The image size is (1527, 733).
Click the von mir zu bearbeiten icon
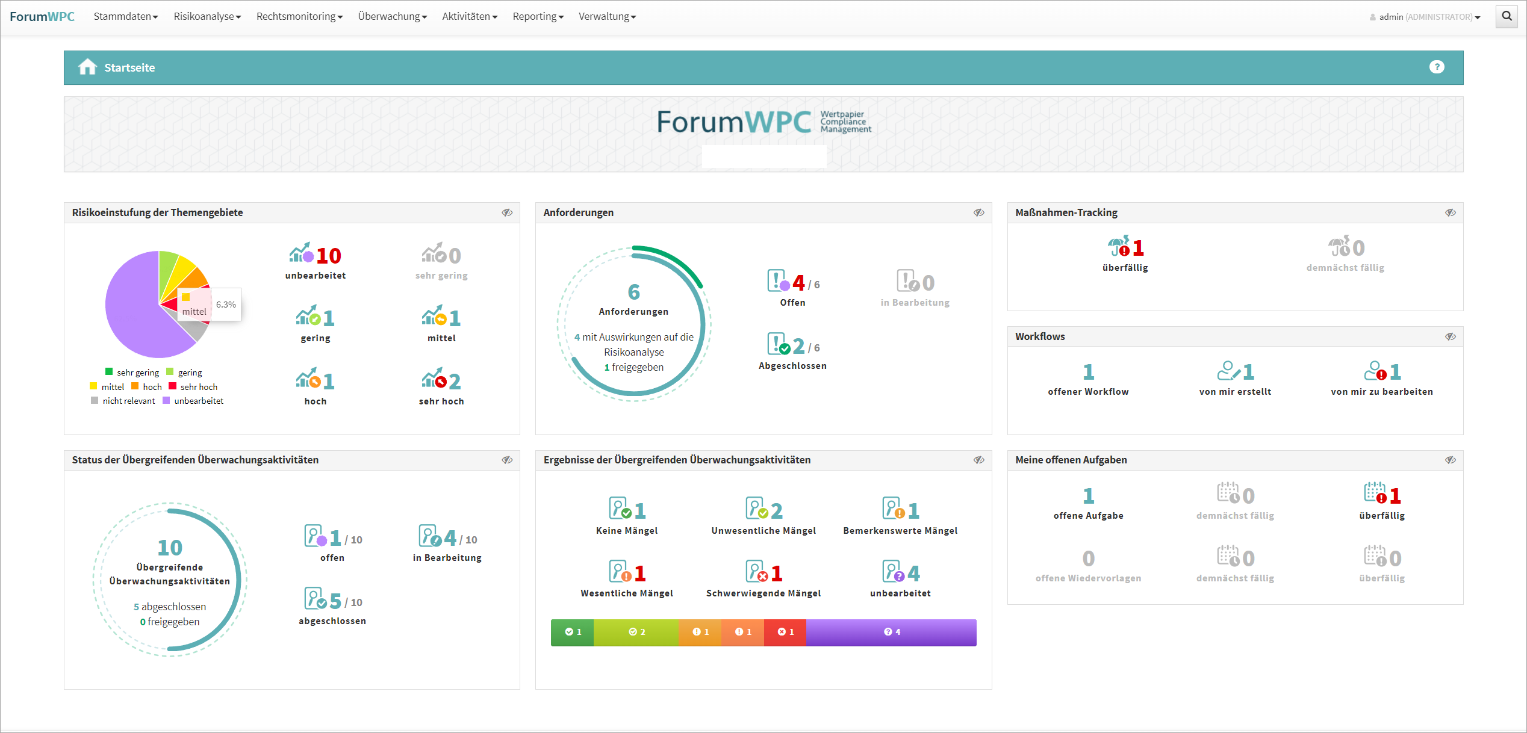tap(1375, 371)
